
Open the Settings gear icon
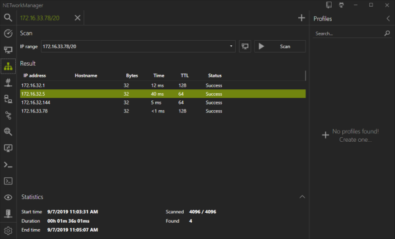8,230
